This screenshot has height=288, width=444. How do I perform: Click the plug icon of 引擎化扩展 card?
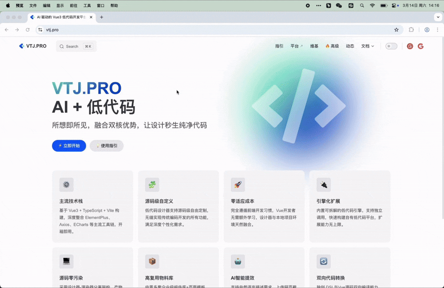pyautogui.click(x=324, y=185)
